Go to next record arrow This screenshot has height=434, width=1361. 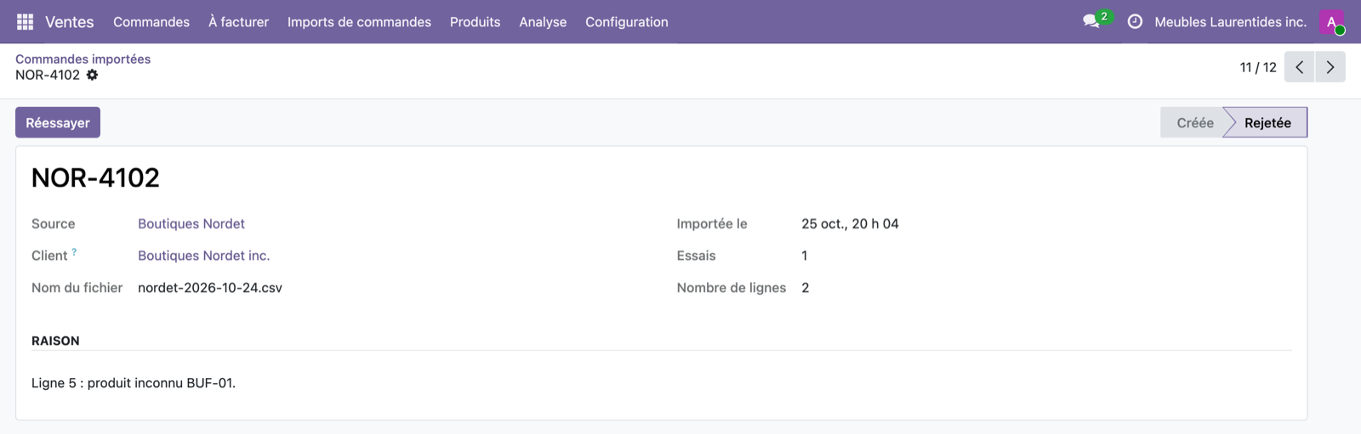click(1330, 67)
